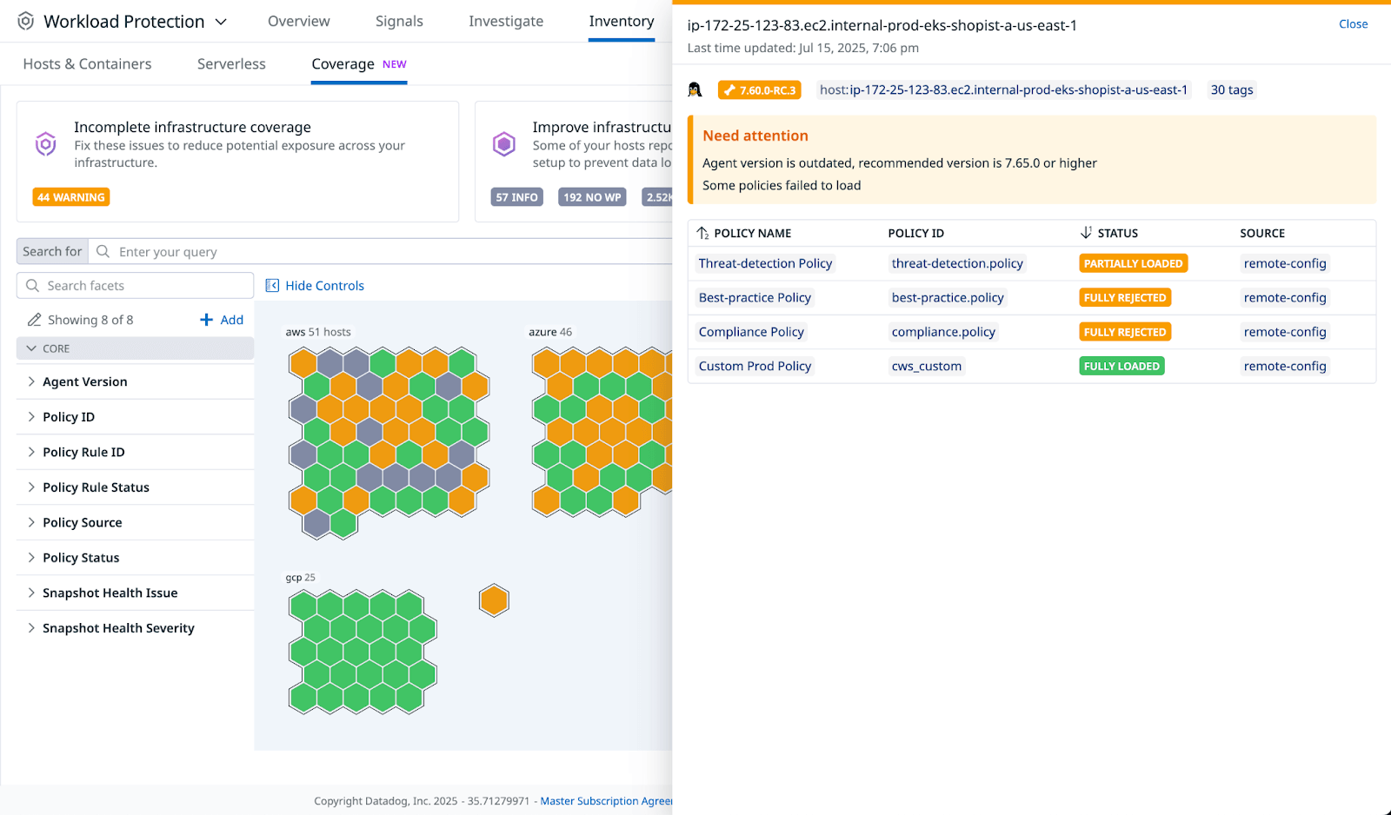Open the Master Subscription Agreement link
This screenshot has width=1391, height=815.
click(607, 801)
